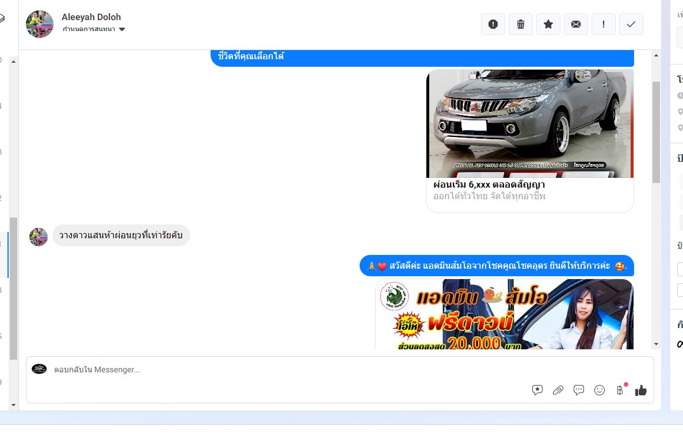Screen dimensions: 683x446
Task: Open the gray Mitsubishi truck ad image
Action: pyautogui.click(x=529, y=124)
